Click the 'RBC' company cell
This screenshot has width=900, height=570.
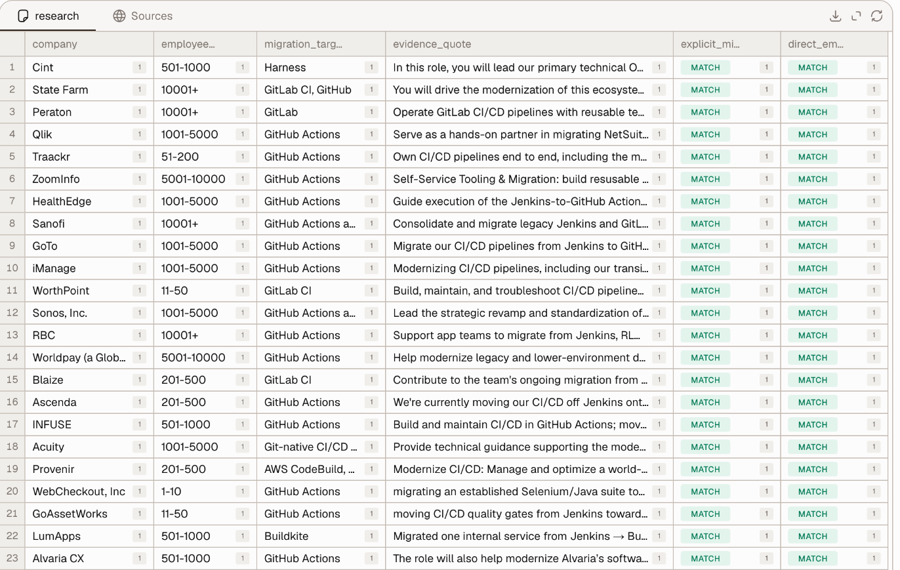pos(89,335)
